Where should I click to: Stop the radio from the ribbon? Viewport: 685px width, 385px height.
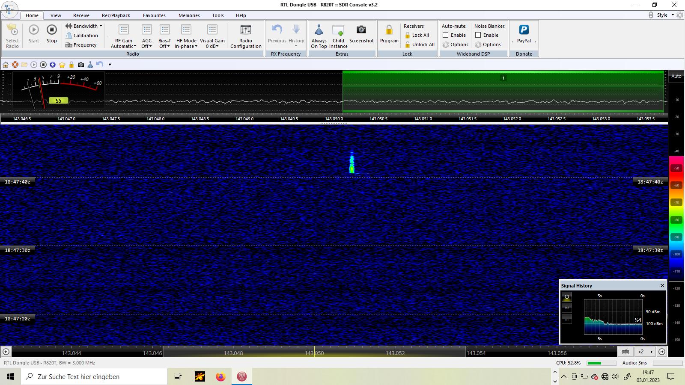[x=52, y=34]
